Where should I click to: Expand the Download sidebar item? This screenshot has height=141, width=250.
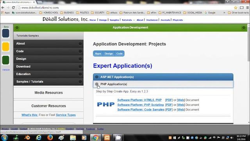coord(48,67)
